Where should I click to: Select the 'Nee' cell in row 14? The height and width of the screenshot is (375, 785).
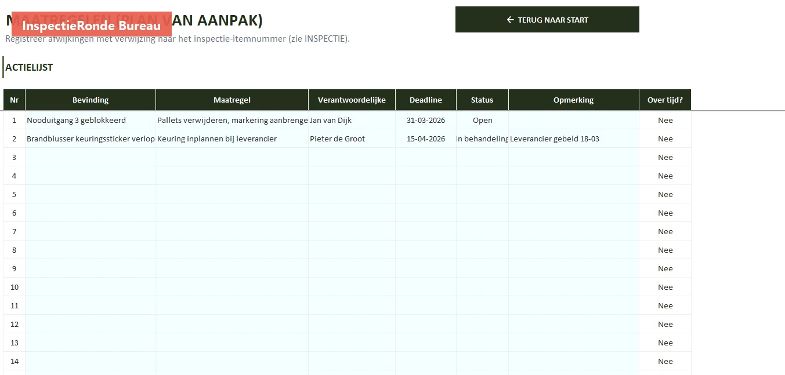665,361
